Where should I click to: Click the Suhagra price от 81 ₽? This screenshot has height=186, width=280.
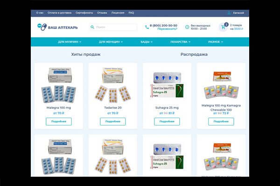(x=167, y=113)
